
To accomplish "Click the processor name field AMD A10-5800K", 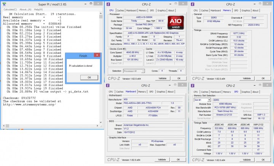I will click(x=144, y=17).
